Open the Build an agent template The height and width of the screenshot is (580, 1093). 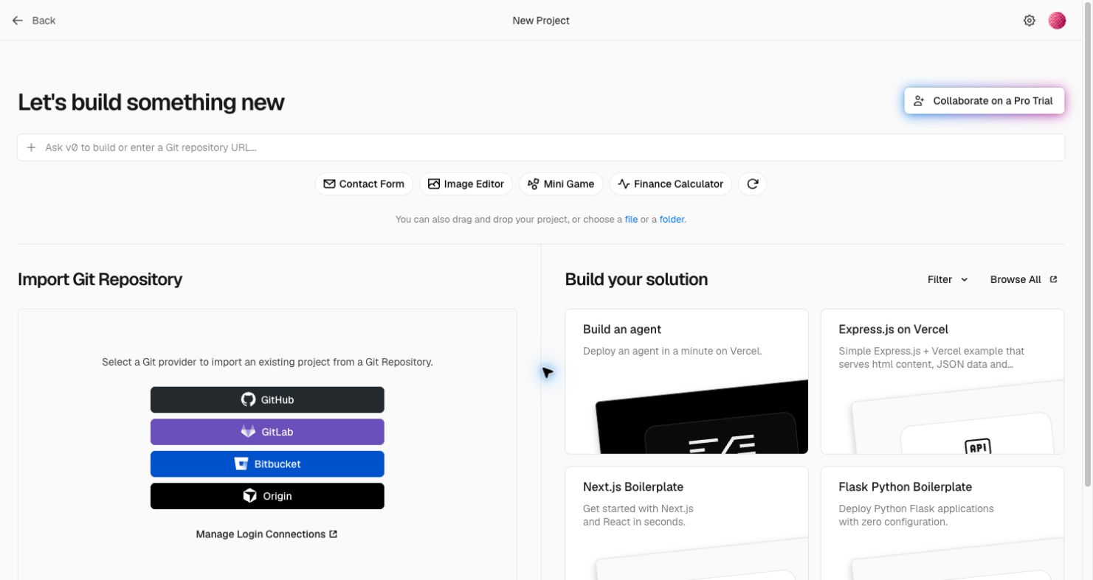point(686,381)
